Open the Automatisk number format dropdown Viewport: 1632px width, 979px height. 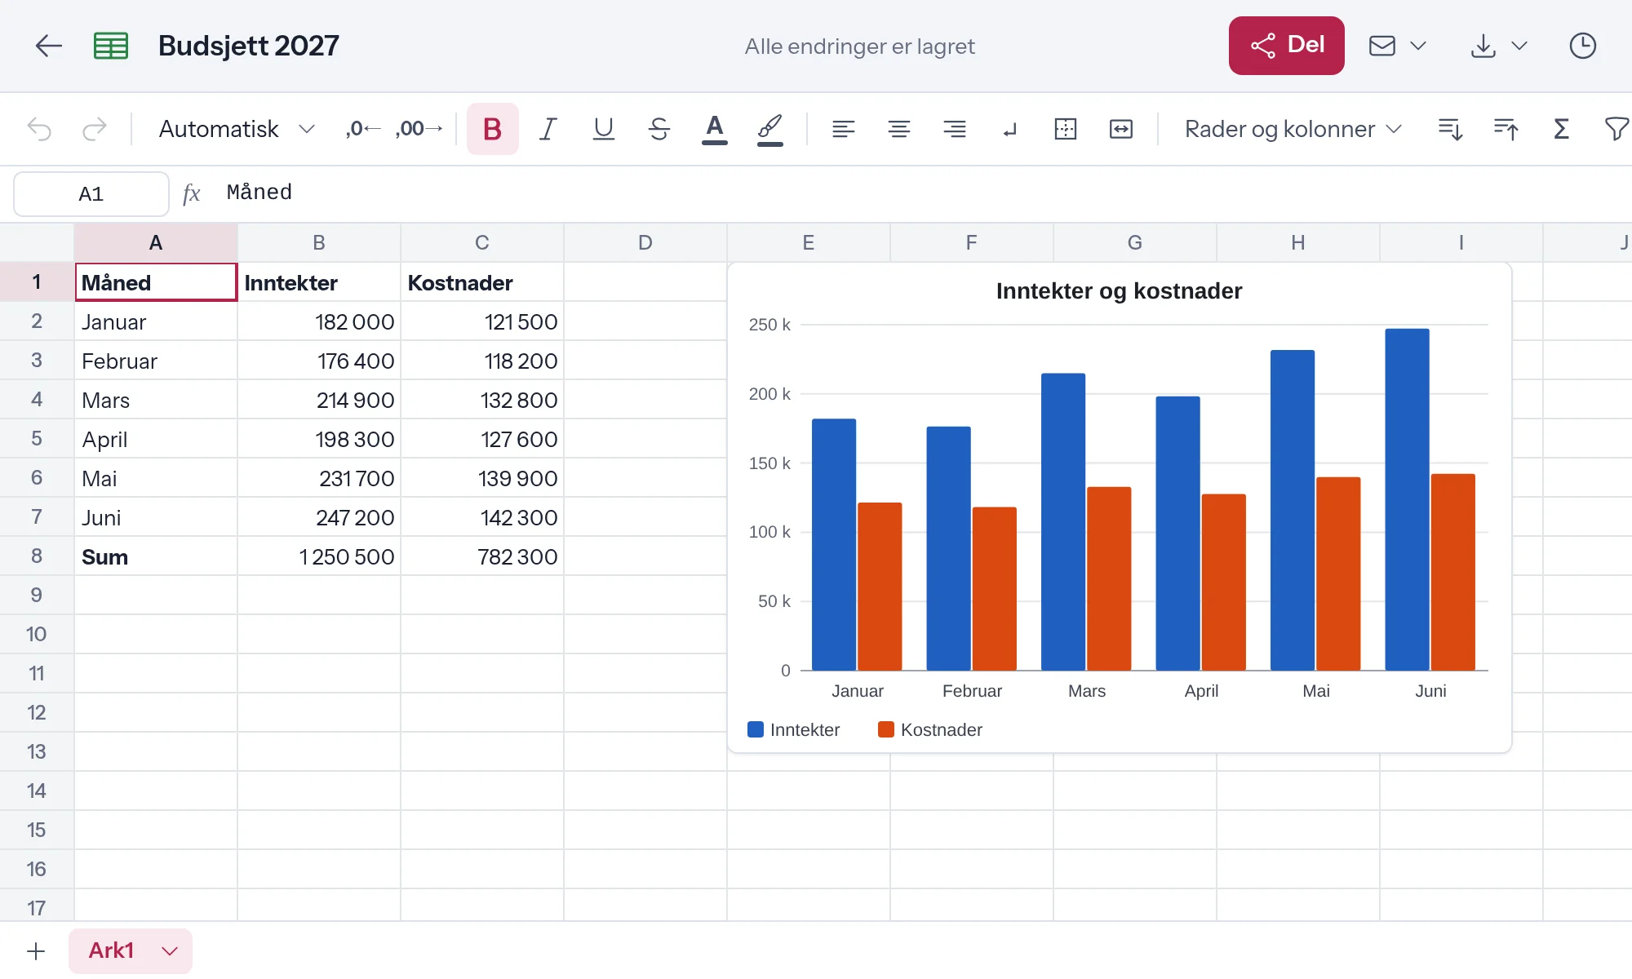click(x=237, y=129)
